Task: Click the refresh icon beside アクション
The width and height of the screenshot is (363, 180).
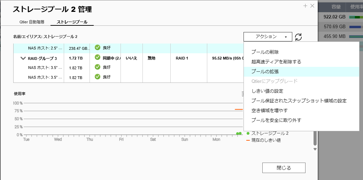Action: pyautogui.click(x=298, y=37)
